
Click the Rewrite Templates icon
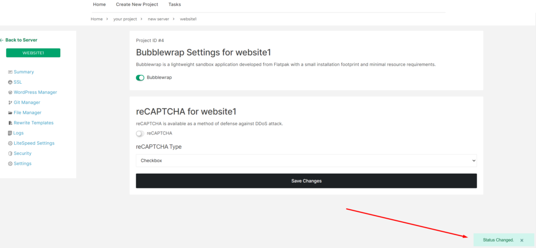click(10, 123)
